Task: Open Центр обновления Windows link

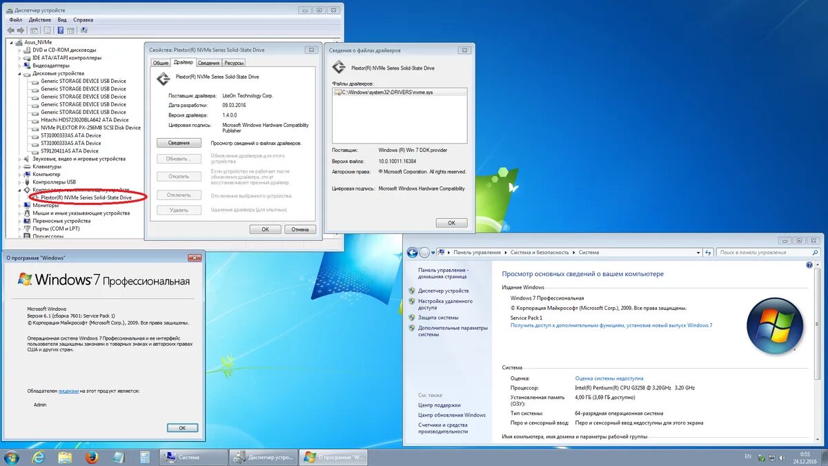Action: coord(452,415)
